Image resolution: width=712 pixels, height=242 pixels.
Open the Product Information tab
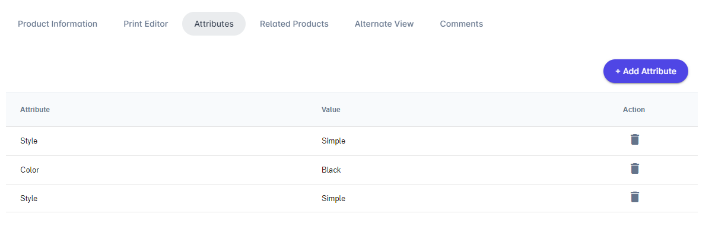tap(58, 24)
